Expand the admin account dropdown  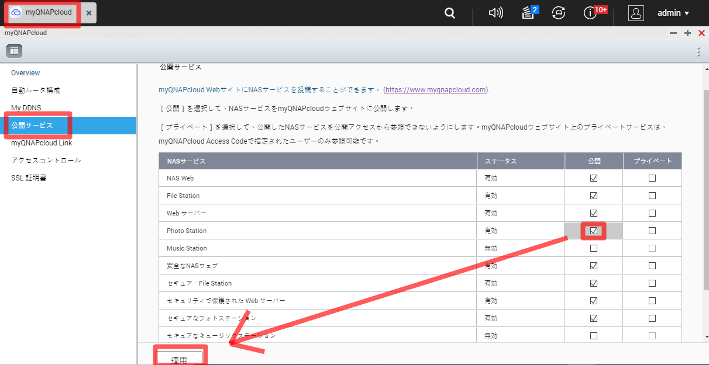tap(673, 13)
